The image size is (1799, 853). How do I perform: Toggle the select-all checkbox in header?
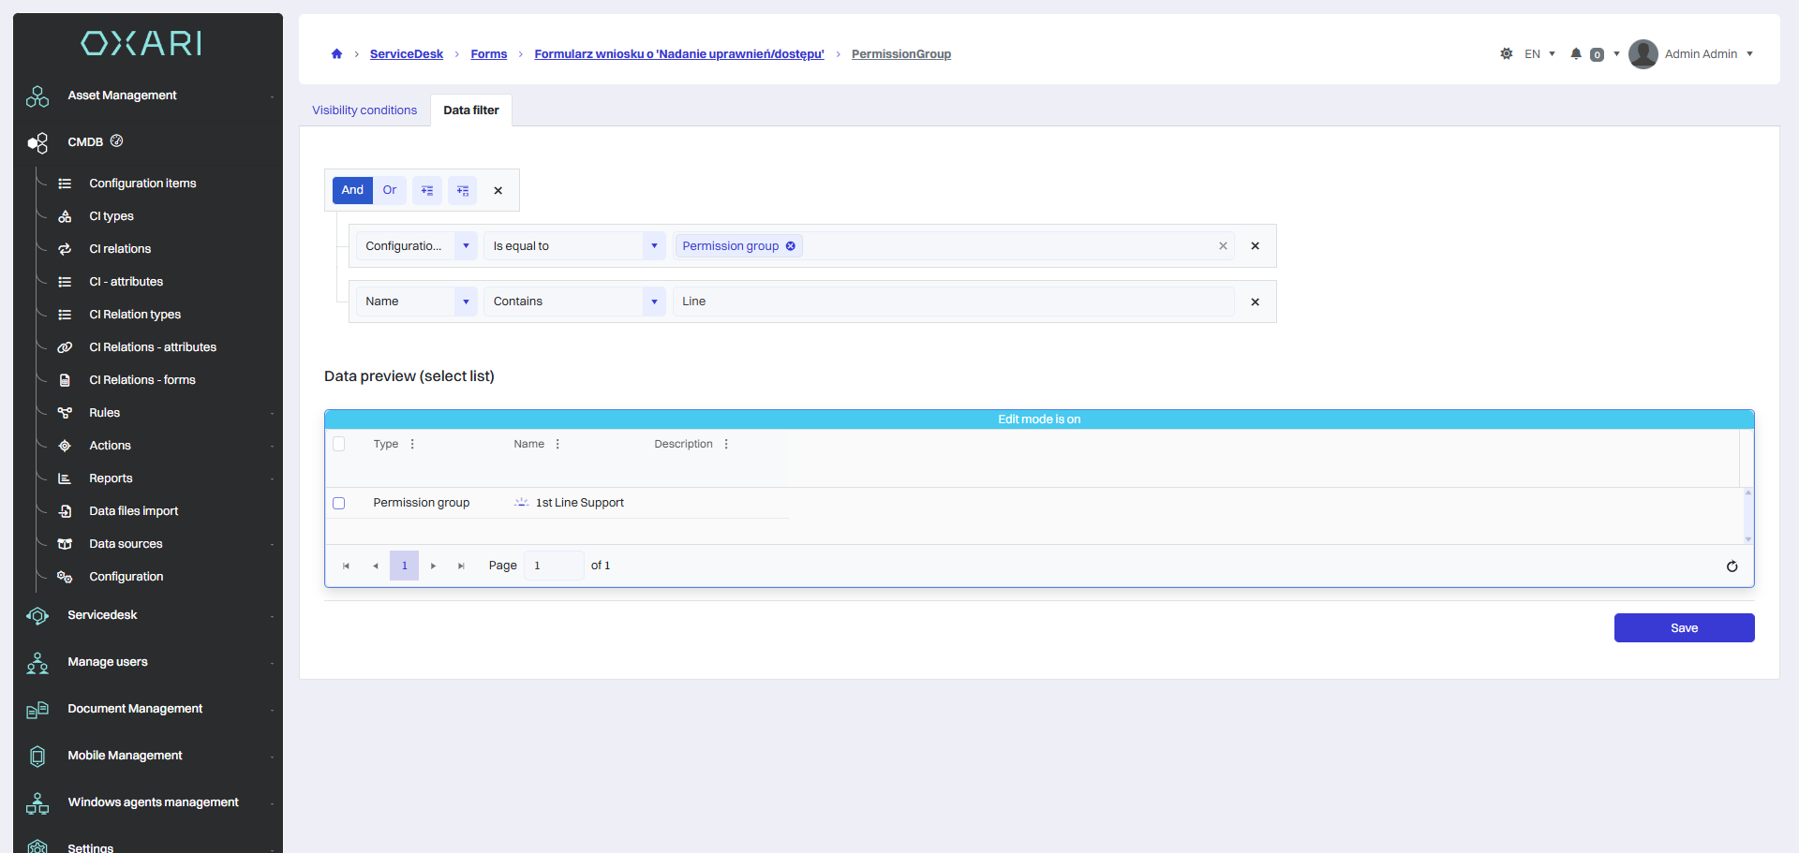(339, 445)
